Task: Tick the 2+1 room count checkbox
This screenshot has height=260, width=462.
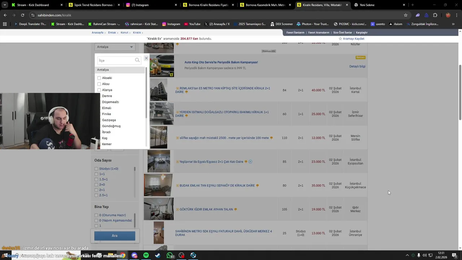Action: 96,190
